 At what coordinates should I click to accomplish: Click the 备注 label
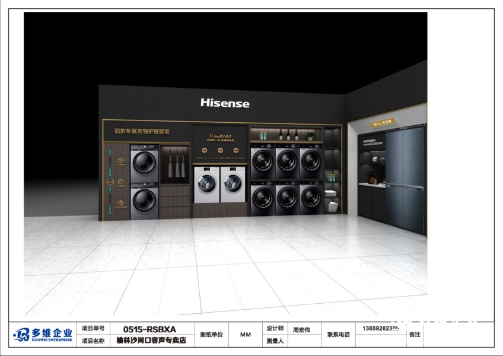[x=415, y=335]
